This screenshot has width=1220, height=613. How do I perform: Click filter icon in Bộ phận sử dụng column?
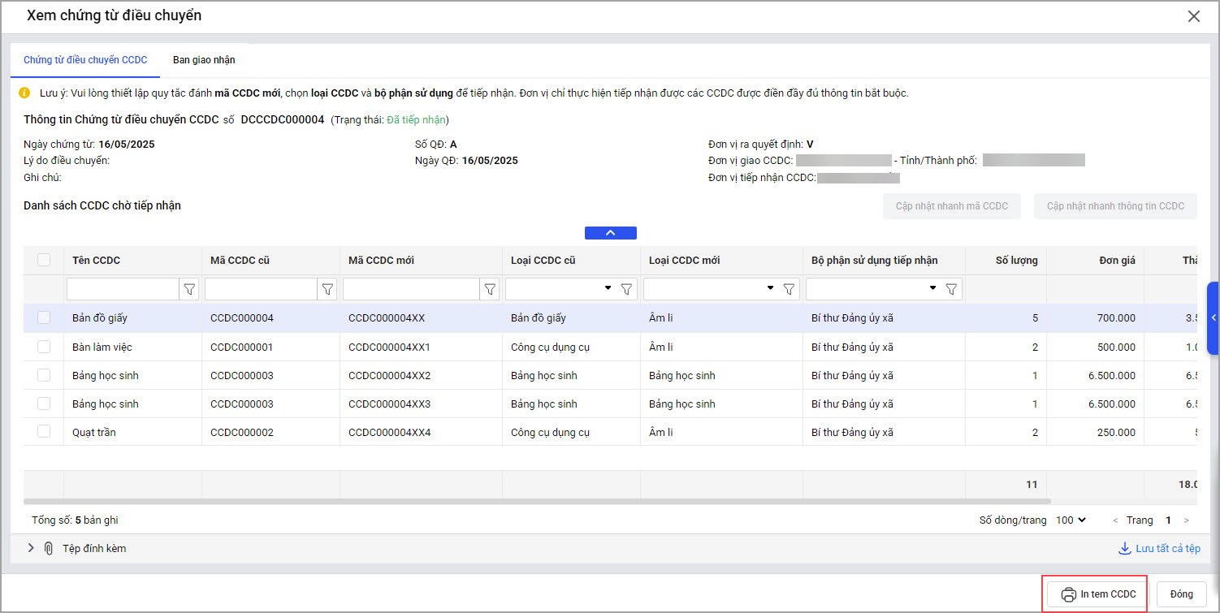951,289
